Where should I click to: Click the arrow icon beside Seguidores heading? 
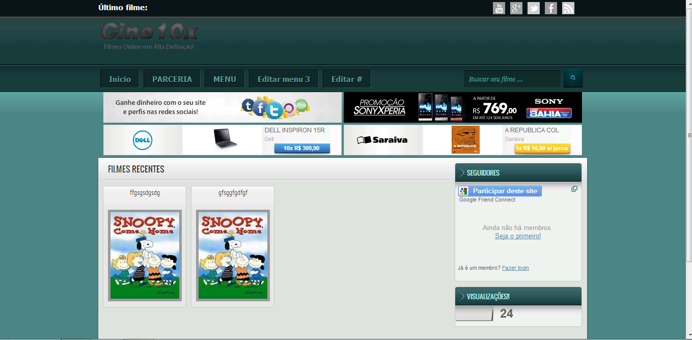[x=461, y=173]
